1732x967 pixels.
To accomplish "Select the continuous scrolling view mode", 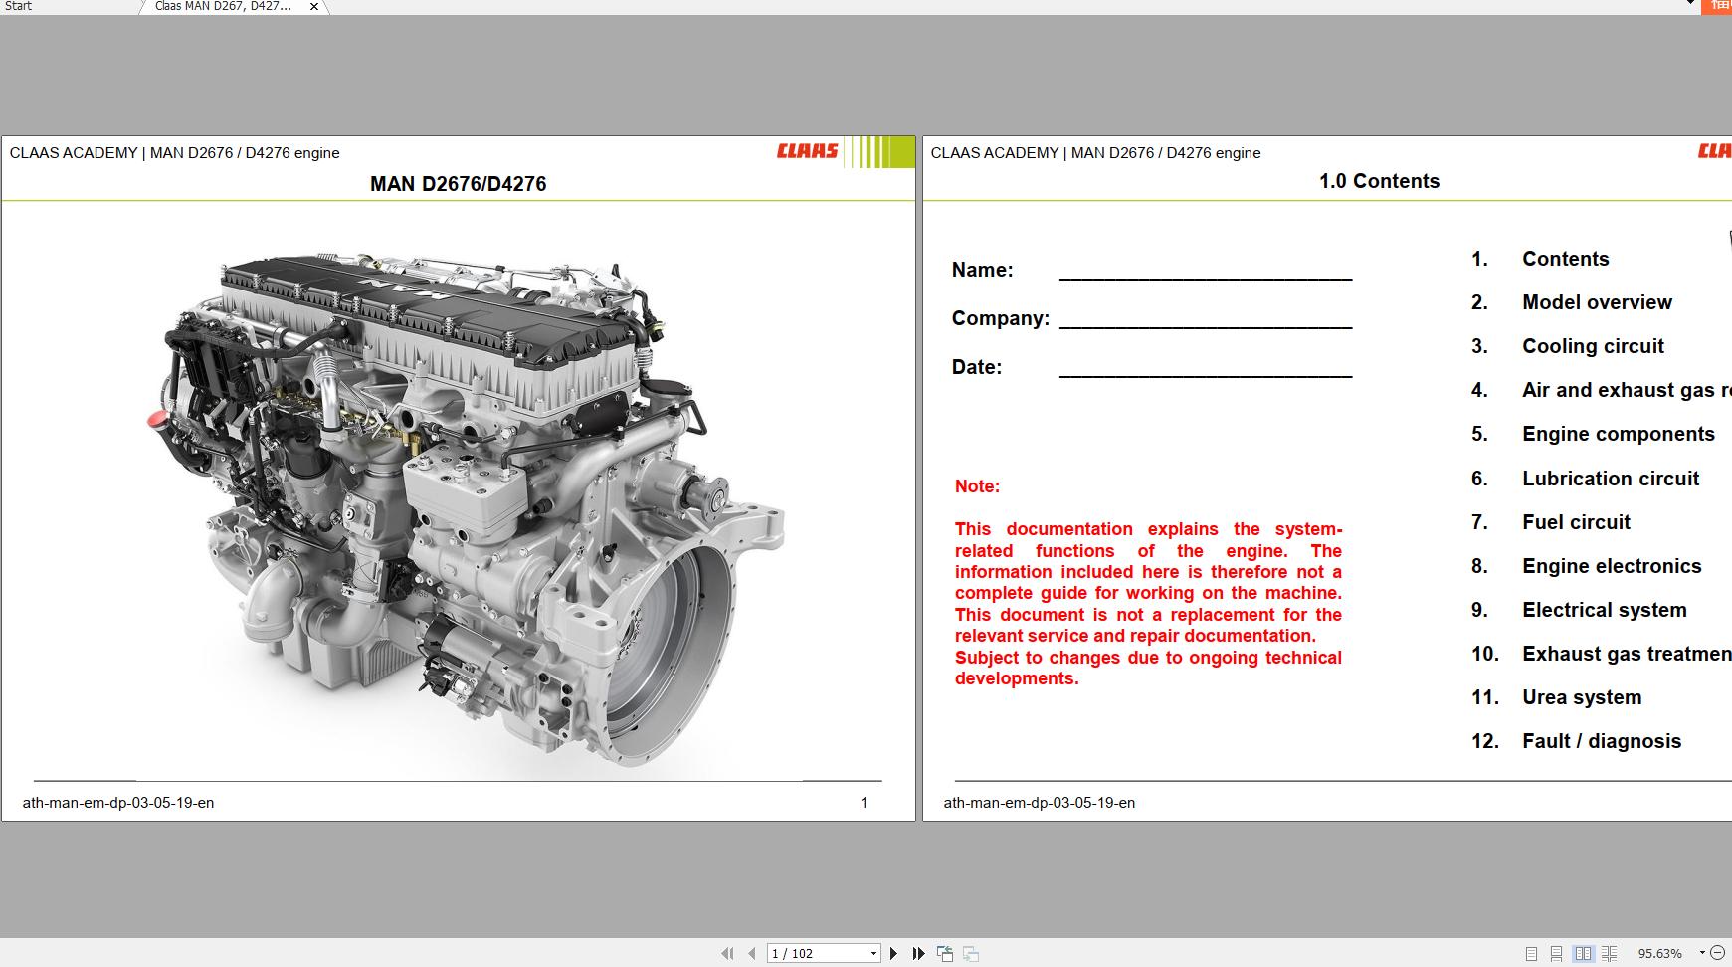I will tap(1557, 953).
